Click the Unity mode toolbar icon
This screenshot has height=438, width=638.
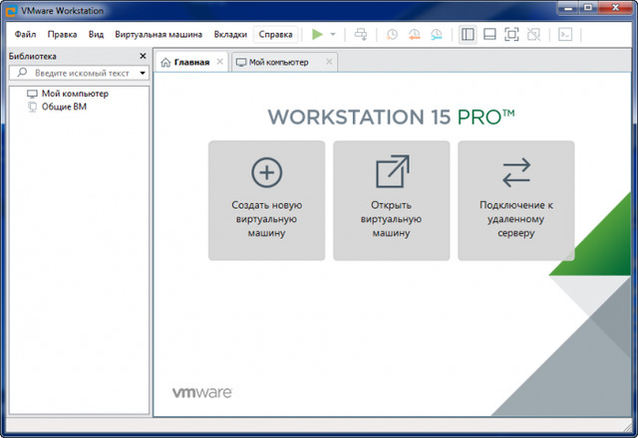click(534, 34)
